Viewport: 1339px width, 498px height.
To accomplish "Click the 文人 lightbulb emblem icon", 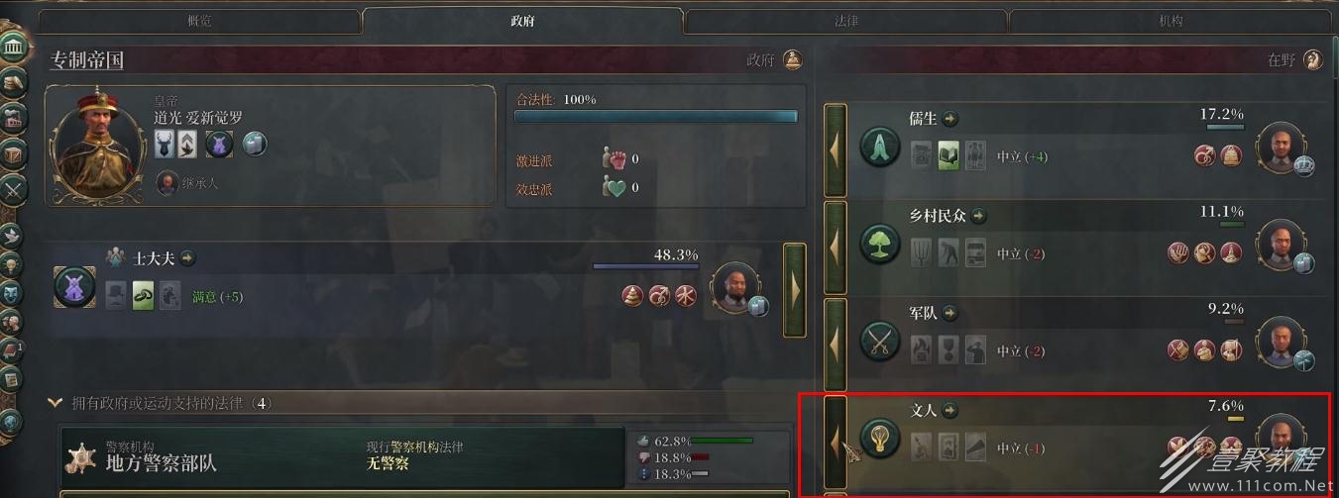I will [x=879, y=440].
